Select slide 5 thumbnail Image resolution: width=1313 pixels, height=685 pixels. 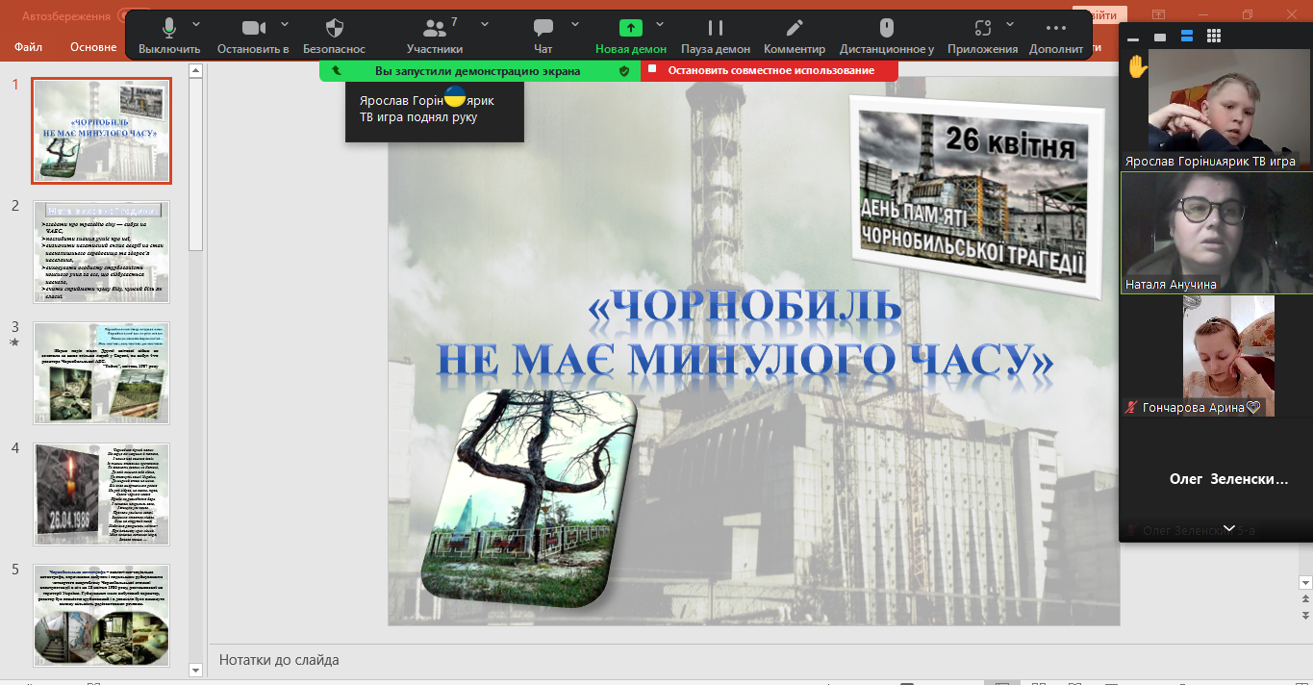coord(102,615)
